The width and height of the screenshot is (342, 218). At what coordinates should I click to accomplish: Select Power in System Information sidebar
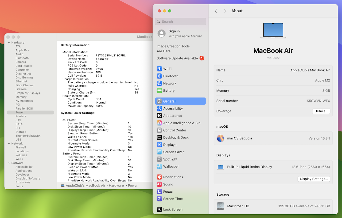click(x=30, y=112)
